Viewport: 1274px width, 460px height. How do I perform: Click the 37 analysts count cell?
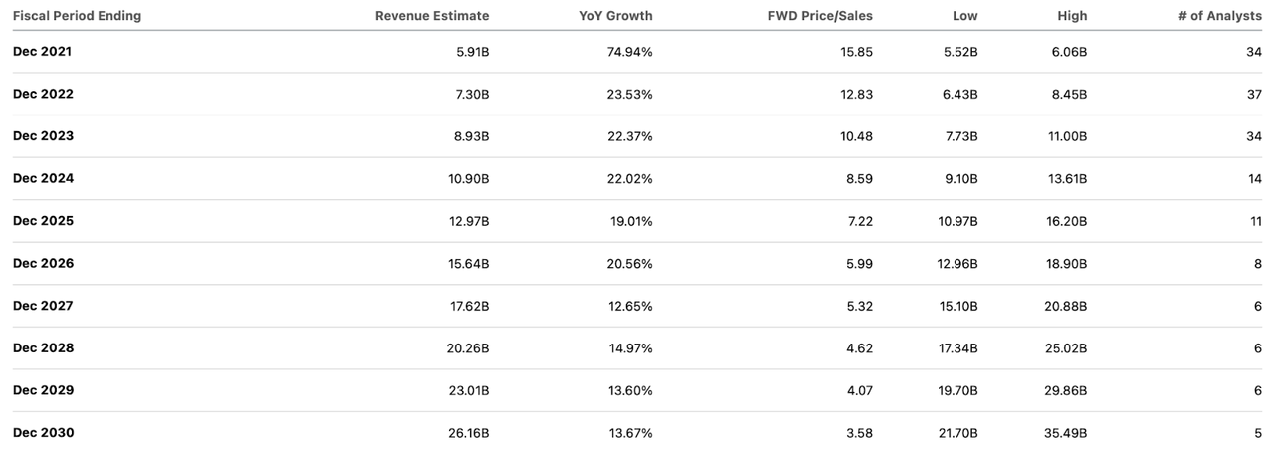click(1253, 94)
